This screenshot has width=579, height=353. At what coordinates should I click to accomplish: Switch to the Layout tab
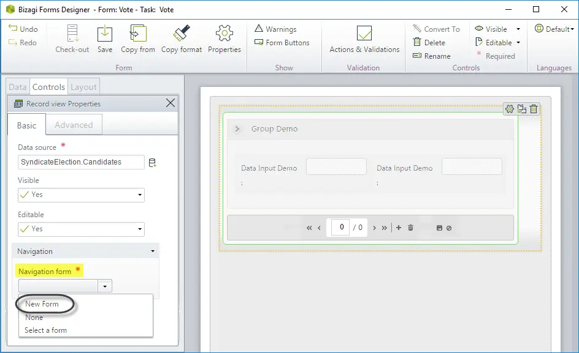(x=83, y=87)
